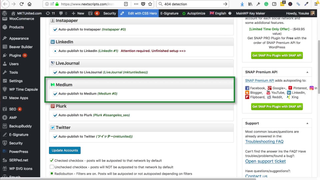Go back with the browser back arrow
The width and height of the screenshot is (320, 180).
[x=5, y=4]
